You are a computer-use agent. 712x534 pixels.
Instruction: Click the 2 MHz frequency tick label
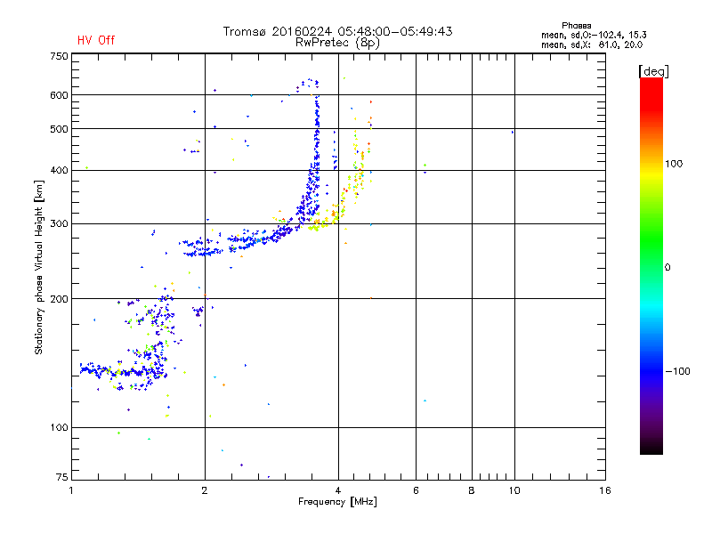coord(205,490)
